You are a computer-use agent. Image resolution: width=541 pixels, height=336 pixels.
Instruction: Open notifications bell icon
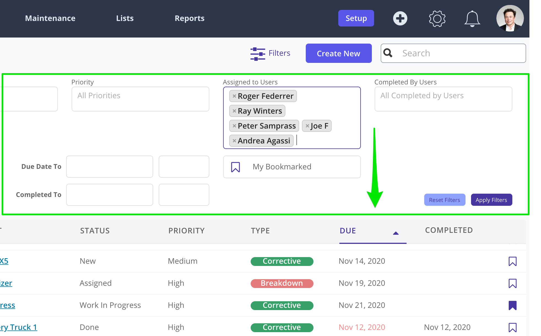472,18
